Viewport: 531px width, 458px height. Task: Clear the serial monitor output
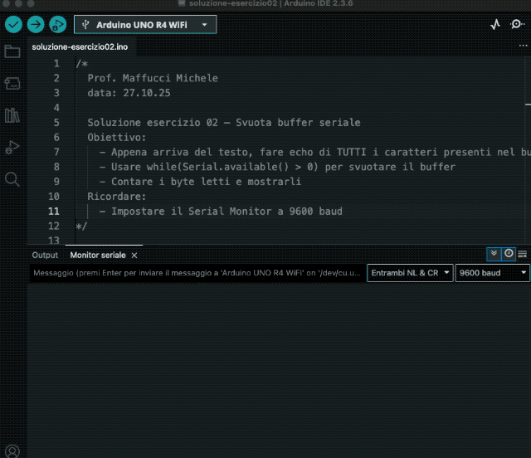(523, 254)
